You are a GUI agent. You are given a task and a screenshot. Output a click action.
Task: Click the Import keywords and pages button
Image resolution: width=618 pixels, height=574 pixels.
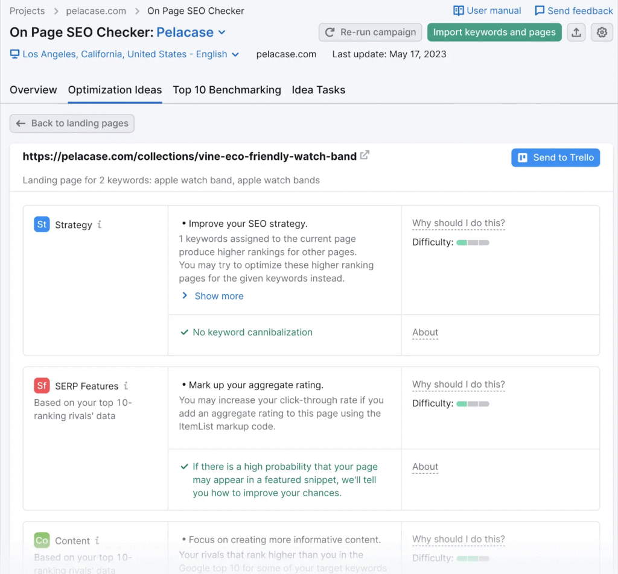[x=494, y=33]
